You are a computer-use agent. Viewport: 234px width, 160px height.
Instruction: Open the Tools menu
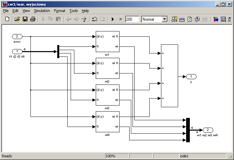click(x=73, y=11)
